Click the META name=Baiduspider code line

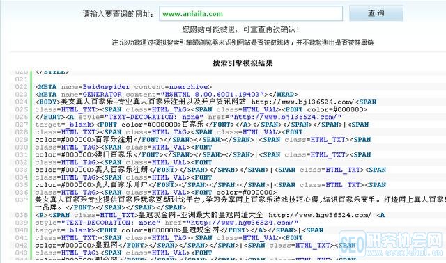coord(123,87)
